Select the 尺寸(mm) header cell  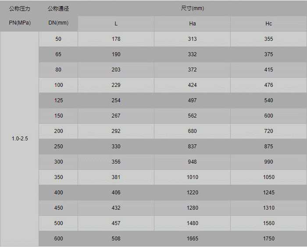192,8
